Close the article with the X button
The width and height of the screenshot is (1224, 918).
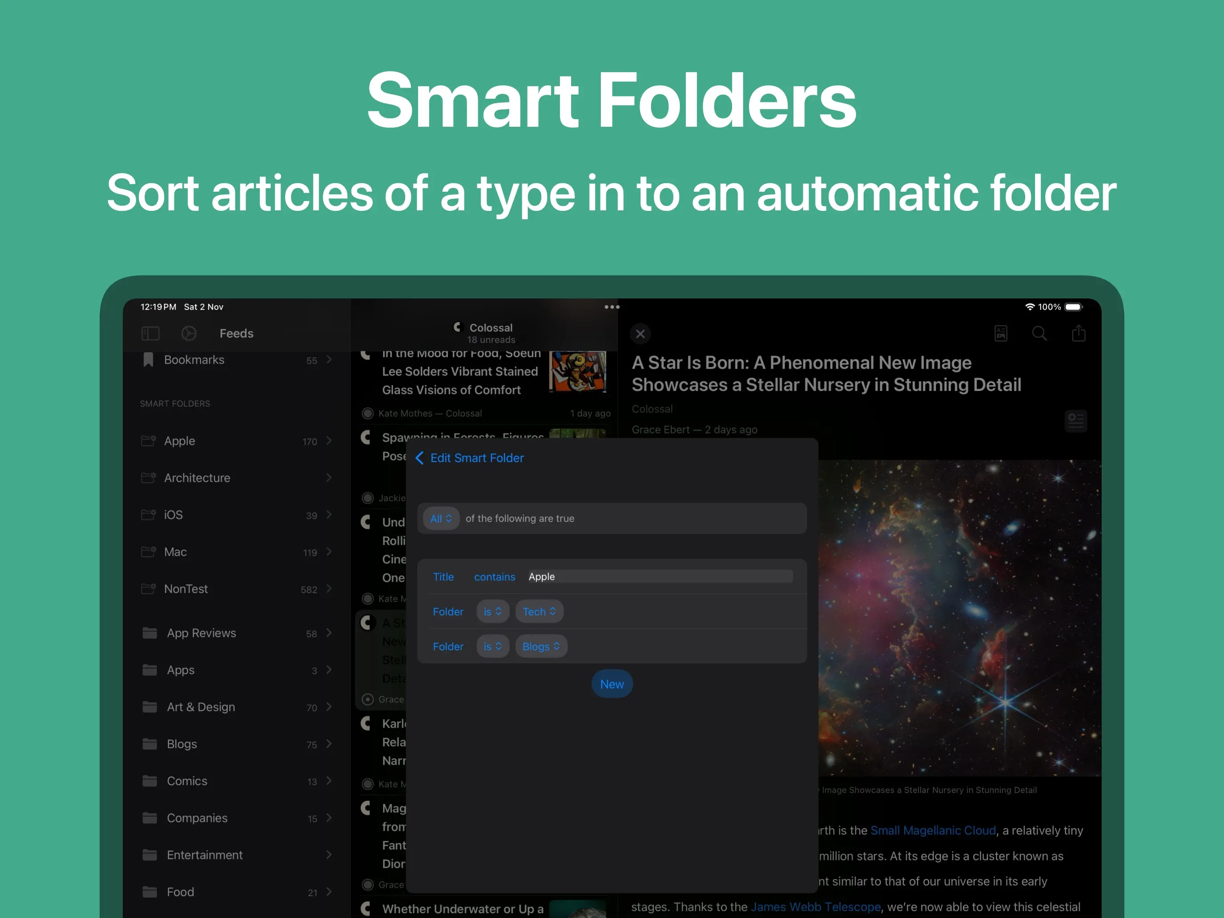point(640,334)
